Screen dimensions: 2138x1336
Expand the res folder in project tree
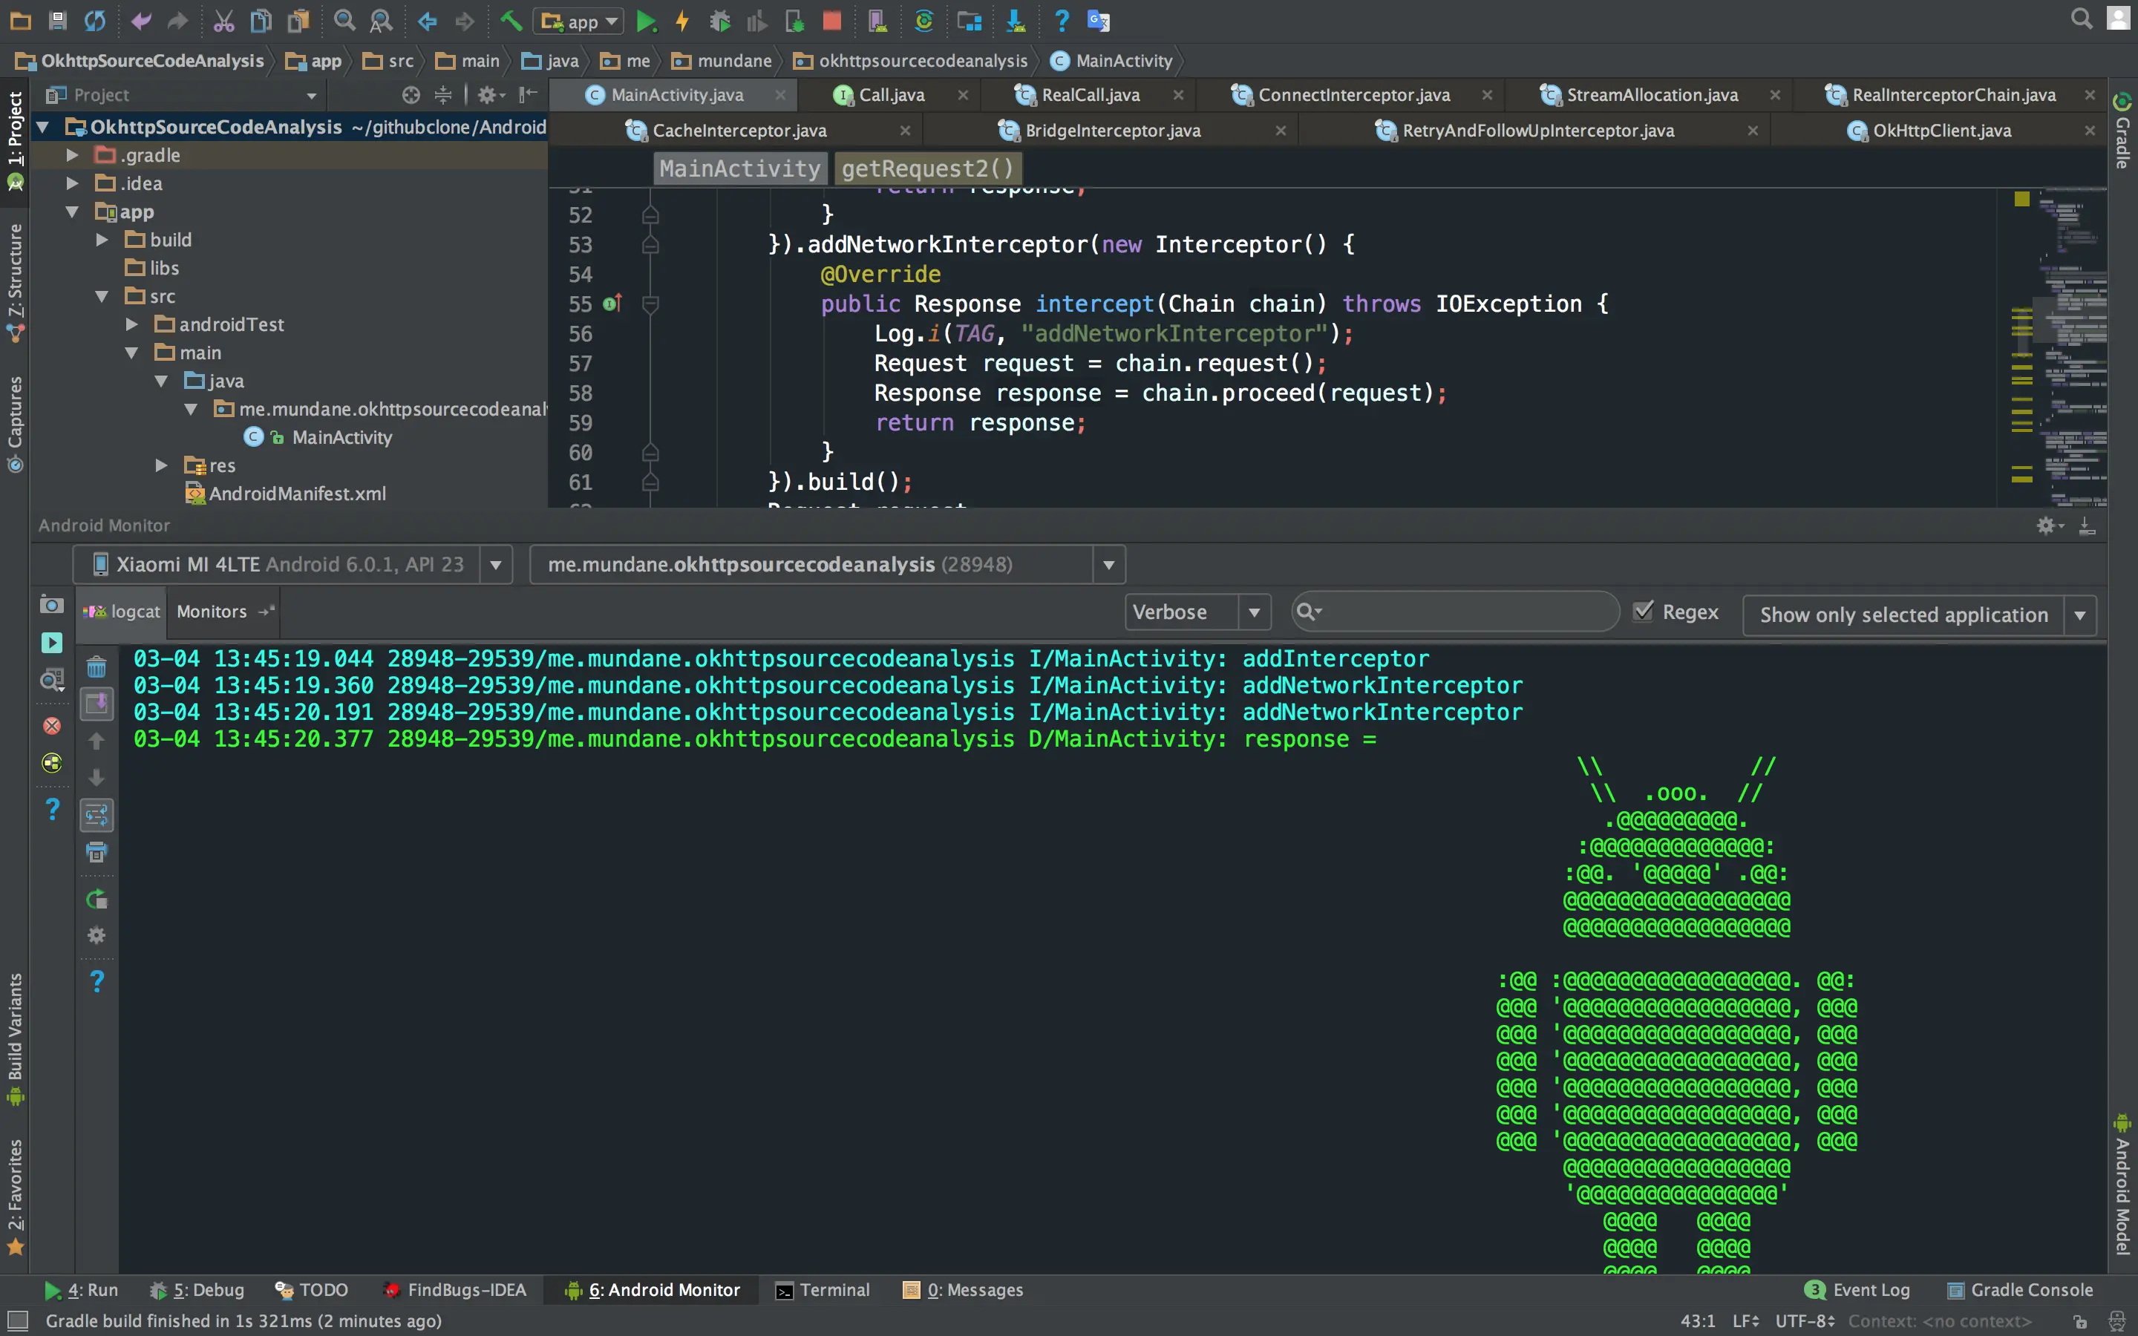(x=162, y=465)
